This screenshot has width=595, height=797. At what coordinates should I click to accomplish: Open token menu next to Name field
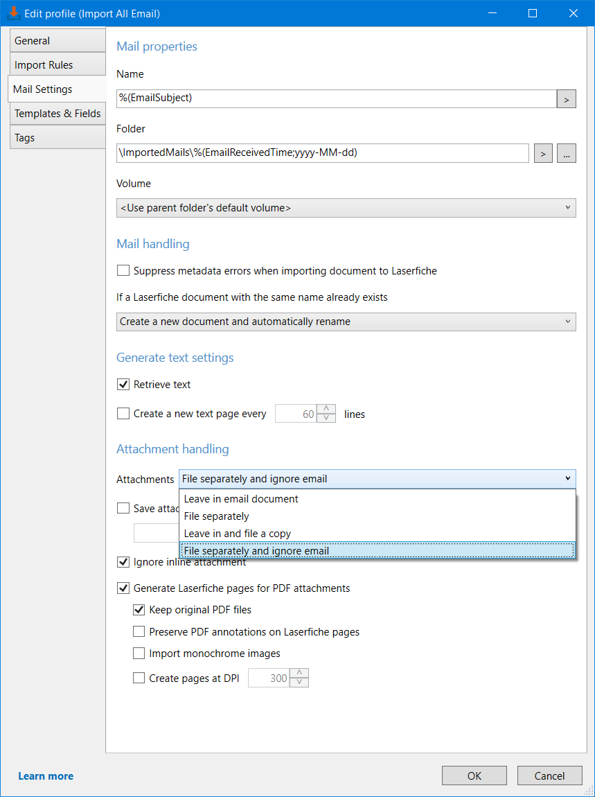[x=567, y=99]
